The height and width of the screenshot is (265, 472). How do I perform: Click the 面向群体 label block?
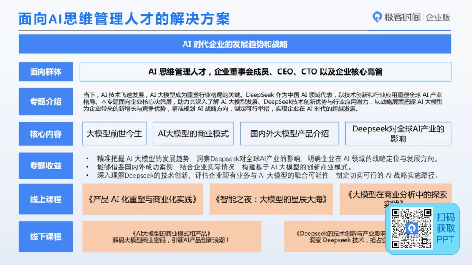pos(46,72)
